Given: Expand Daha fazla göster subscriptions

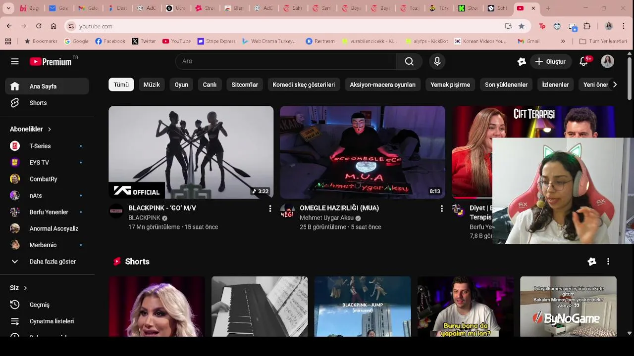Looking at the screenshot, I should 48,262.
